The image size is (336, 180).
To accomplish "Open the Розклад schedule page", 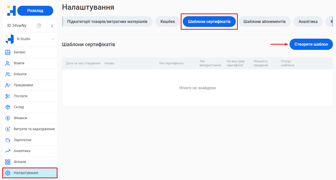I will tap(35, 10).
